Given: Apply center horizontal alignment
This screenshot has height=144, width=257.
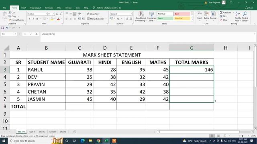Looking at the screenshot, I should pos(71,19).
